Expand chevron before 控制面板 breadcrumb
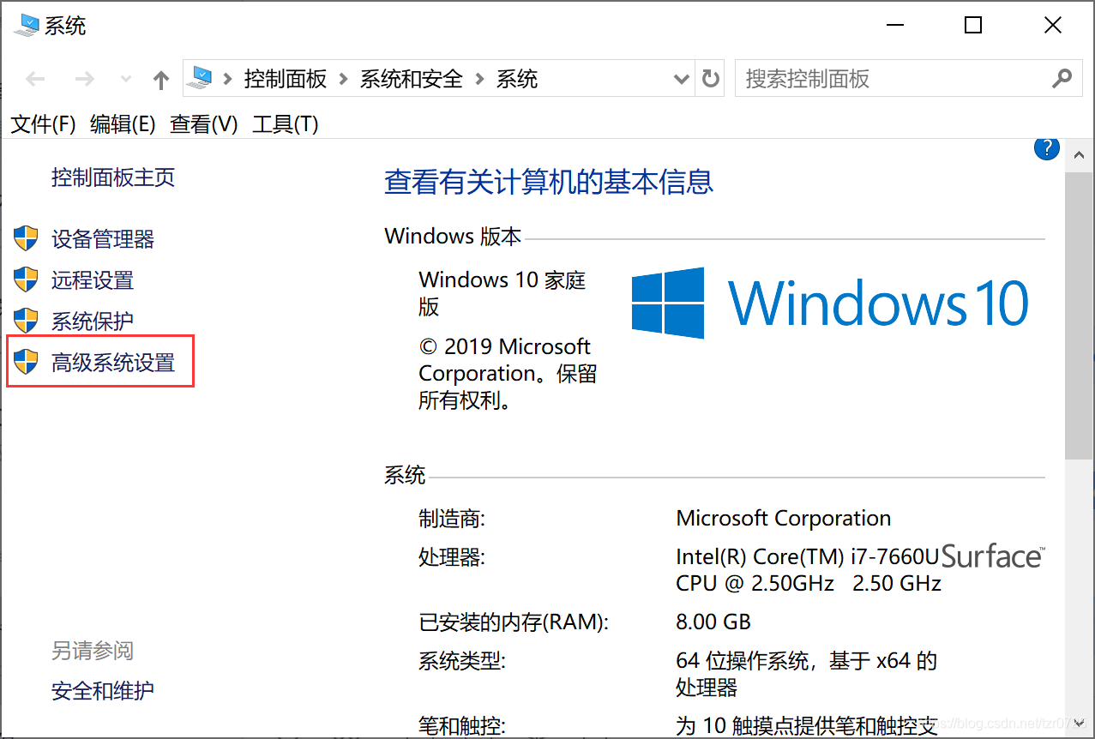The image size is (1095, 739). [x=228, y=80]
